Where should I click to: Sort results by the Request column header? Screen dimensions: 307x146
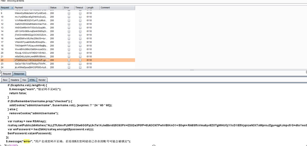click(7, 8)
